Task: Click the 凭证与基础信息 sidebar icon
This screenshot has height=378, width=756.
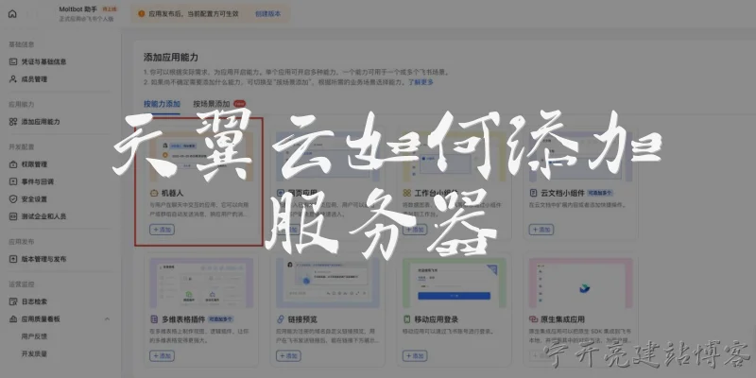Action: coord(13,61)
